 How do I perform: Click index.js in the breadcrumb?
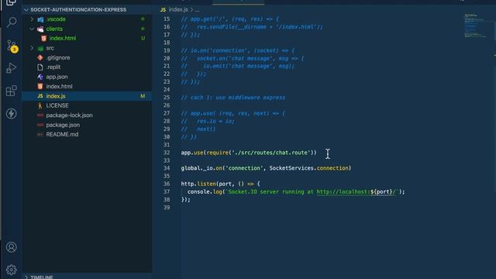point(178,10)
